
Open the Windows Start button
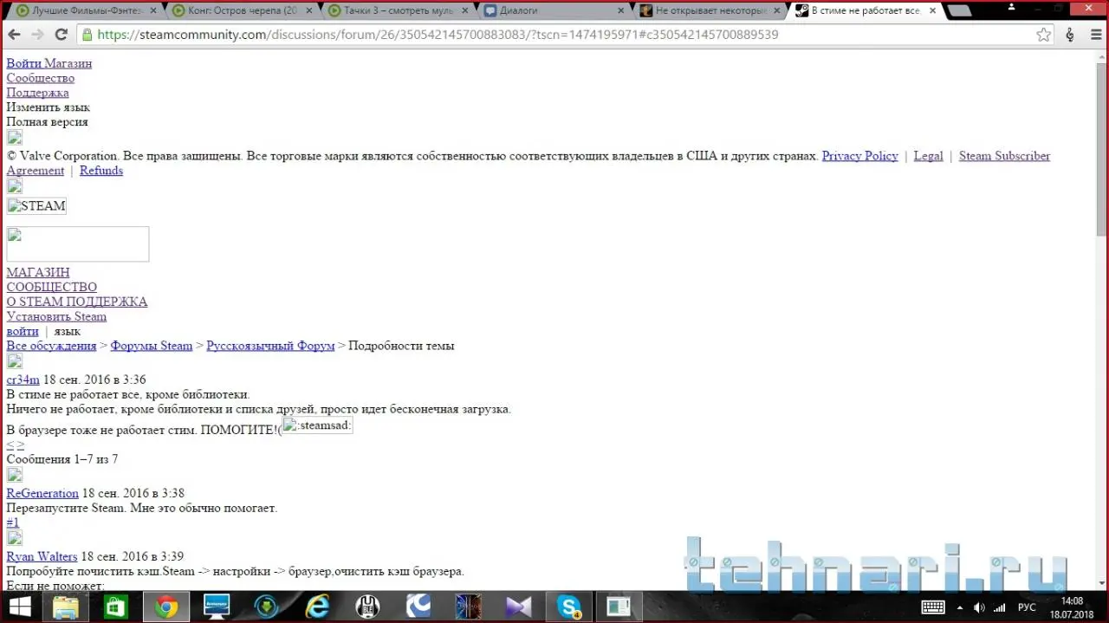20,607
